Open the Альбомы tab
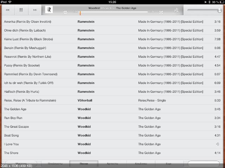 [141, 164]
